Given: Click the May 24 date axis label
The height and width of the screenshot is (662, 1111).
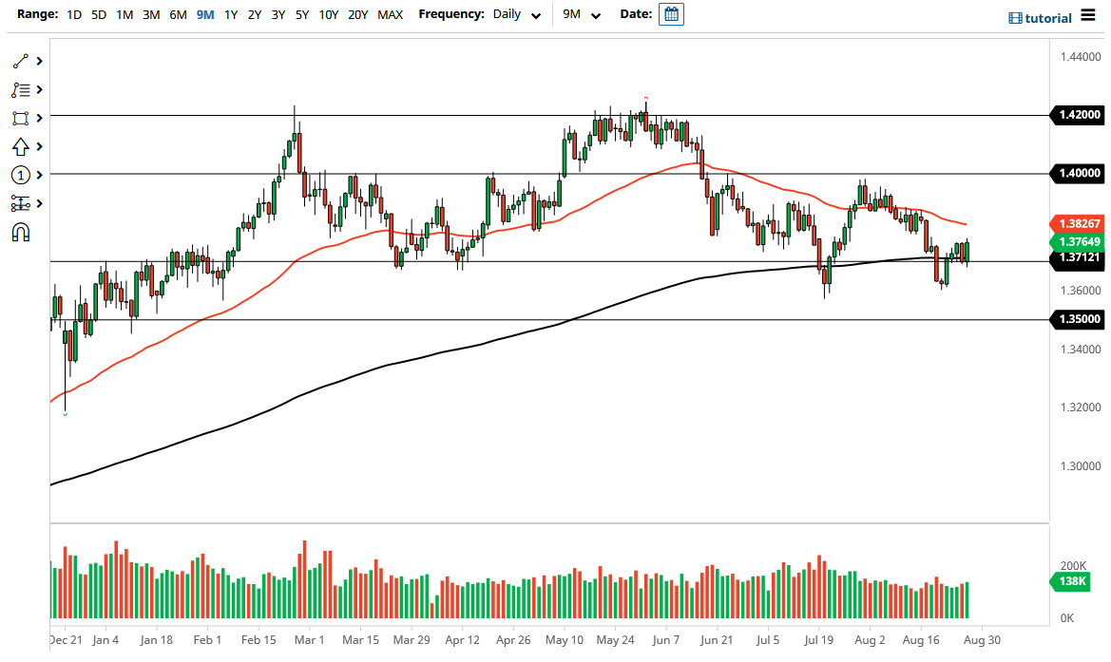Looking at the screenshot, I should [615, 640].
